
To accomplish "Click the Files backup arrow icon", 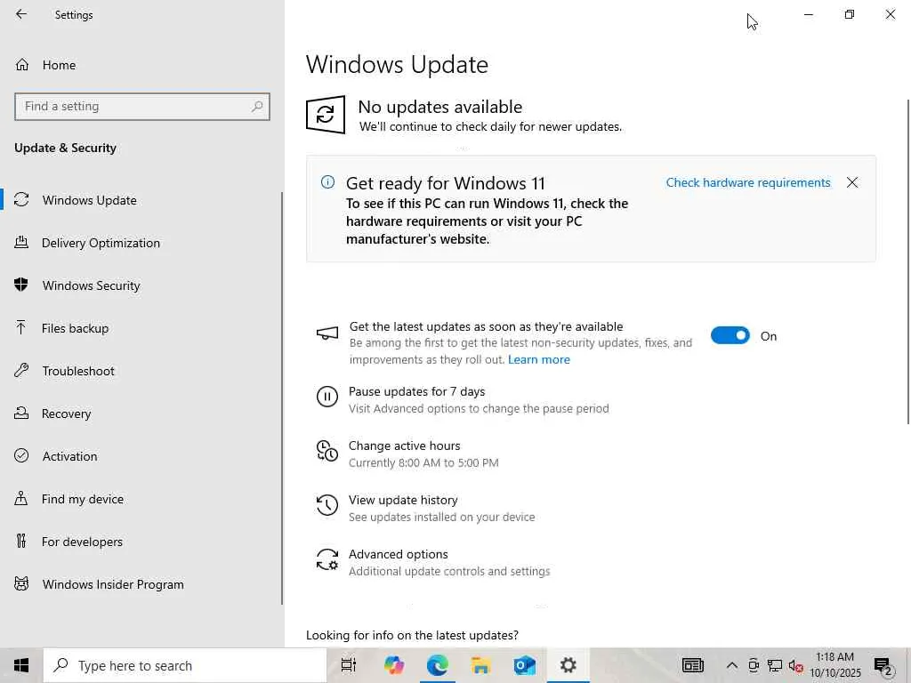I will (x=21, y=327).
